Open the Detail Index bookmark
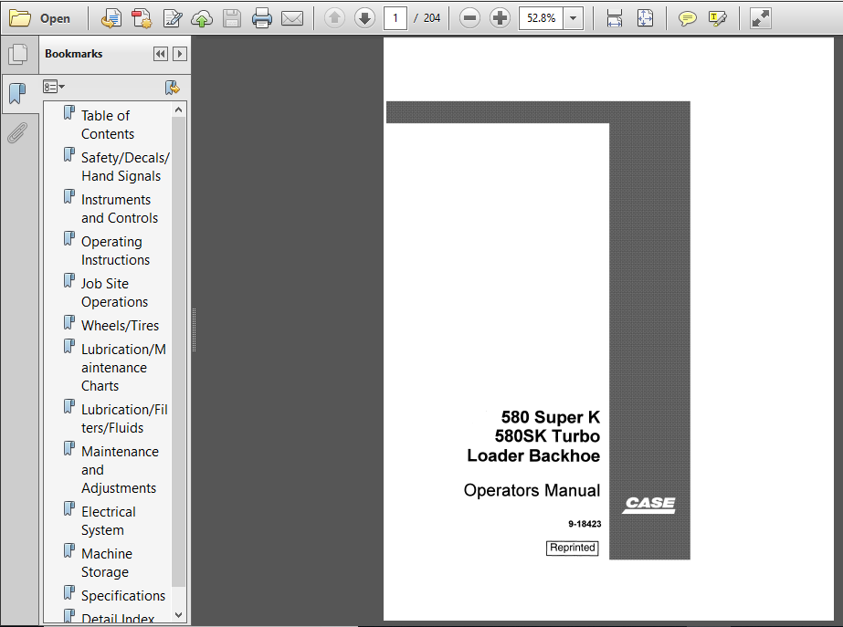The image size is (843, 627). pyautogui.click(x=118, y=618)
